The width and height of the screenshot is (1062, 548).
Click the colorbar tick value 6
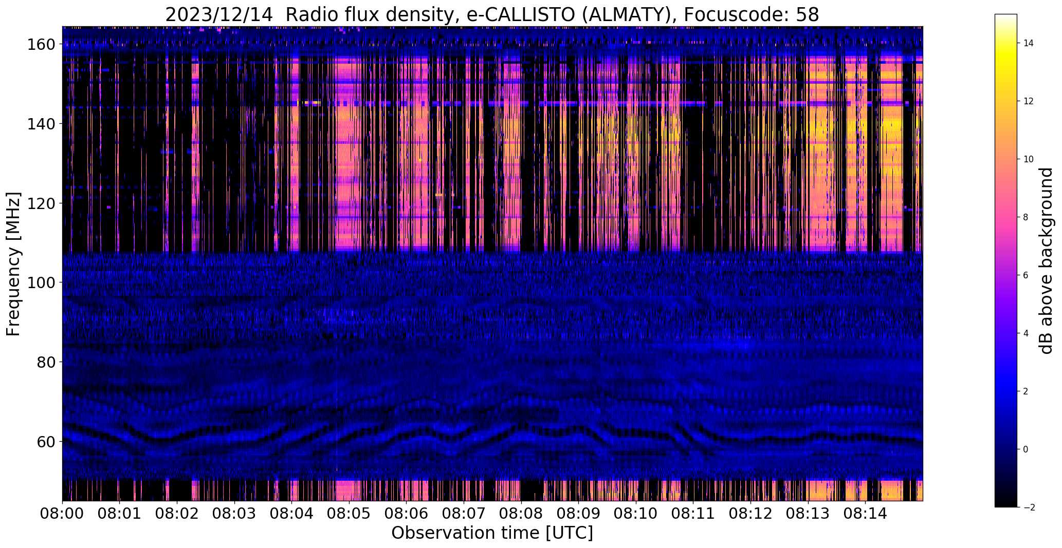pos(1026,275)
